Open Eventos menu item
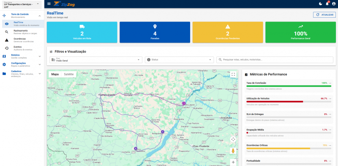Viewport: 338px width, 166px height. tap(23, 48)
